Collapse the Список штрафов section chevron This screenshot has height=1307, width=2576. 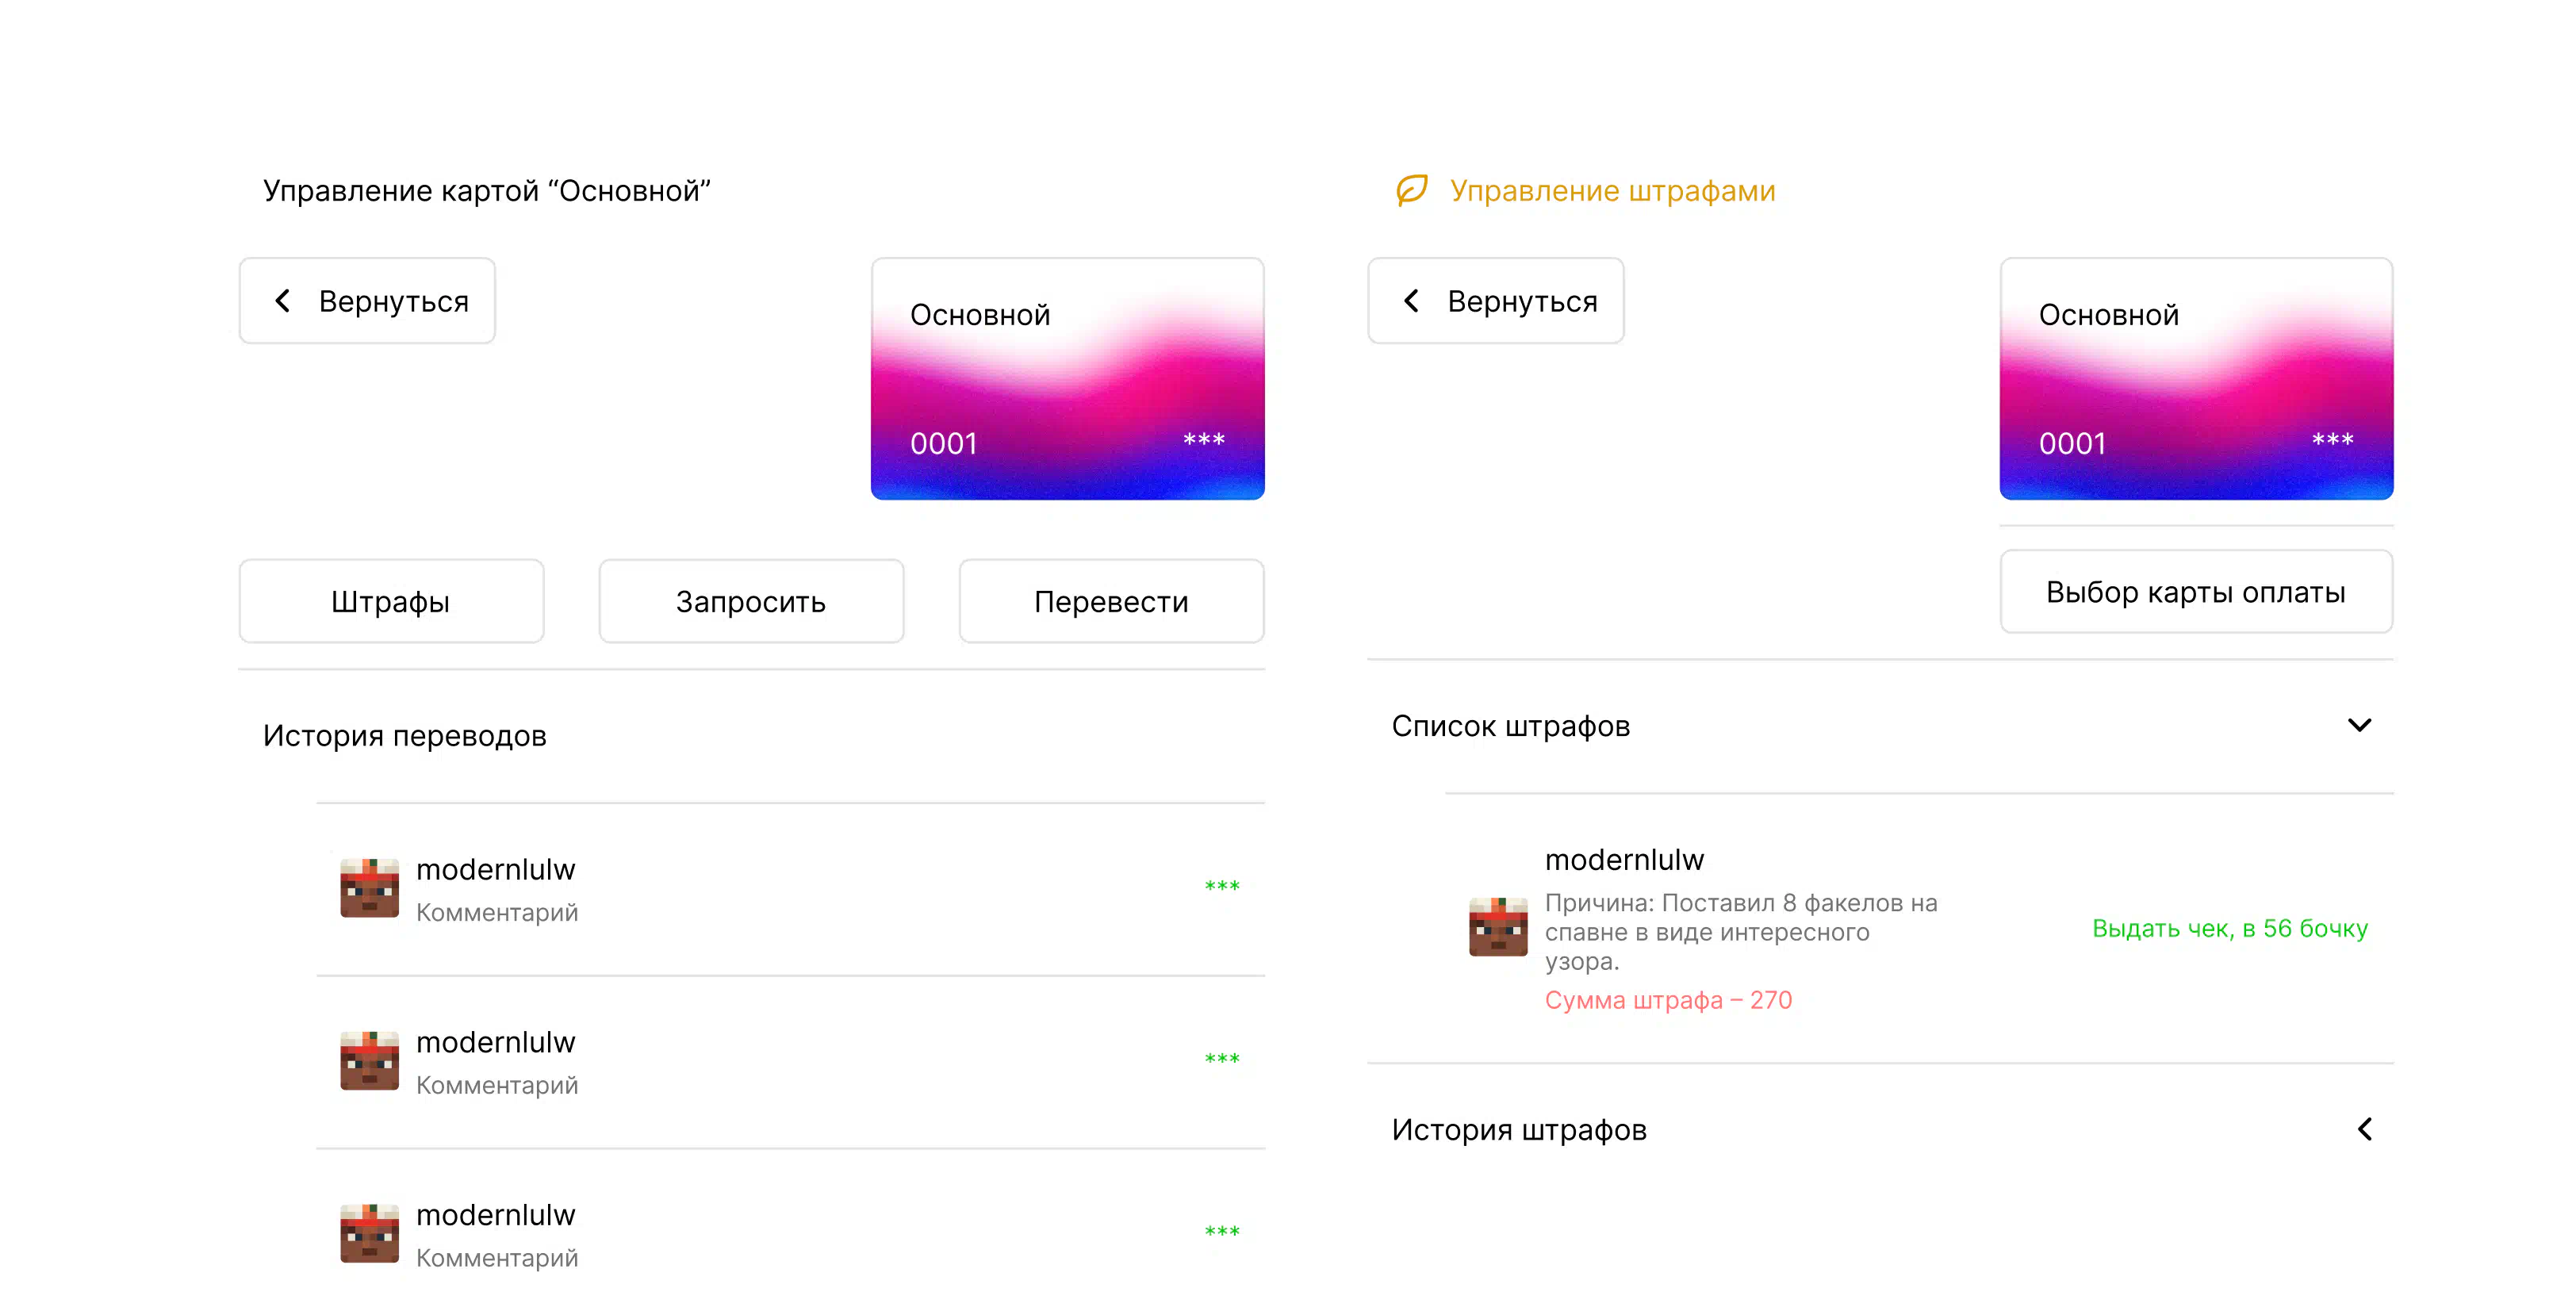(x=2359, y=725)
